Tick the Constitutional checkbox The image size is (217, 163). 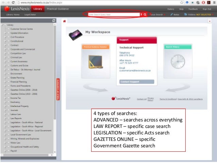click(x=9, y=41)
